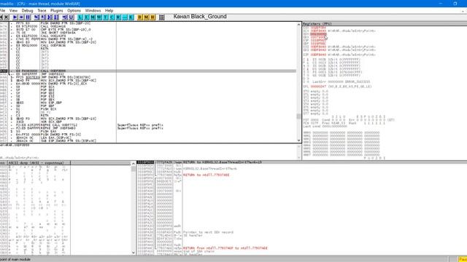Viewport: 467px width, 262px height.
Task: Select the POP ECX instruction line
Action: pos(47,87)
